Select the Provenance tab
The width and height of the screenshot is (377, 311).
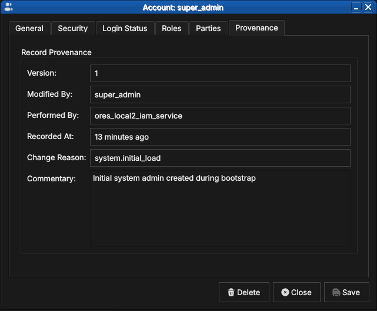click(256, 28)
